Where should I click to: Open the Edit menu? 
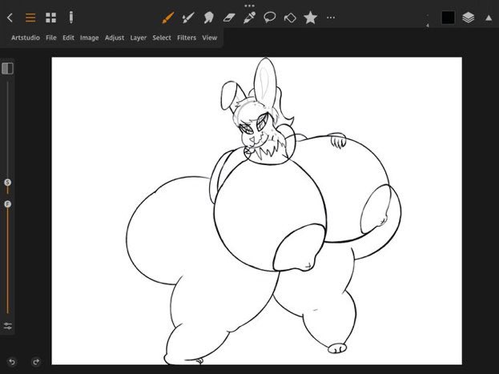click(x=68, y=38)
